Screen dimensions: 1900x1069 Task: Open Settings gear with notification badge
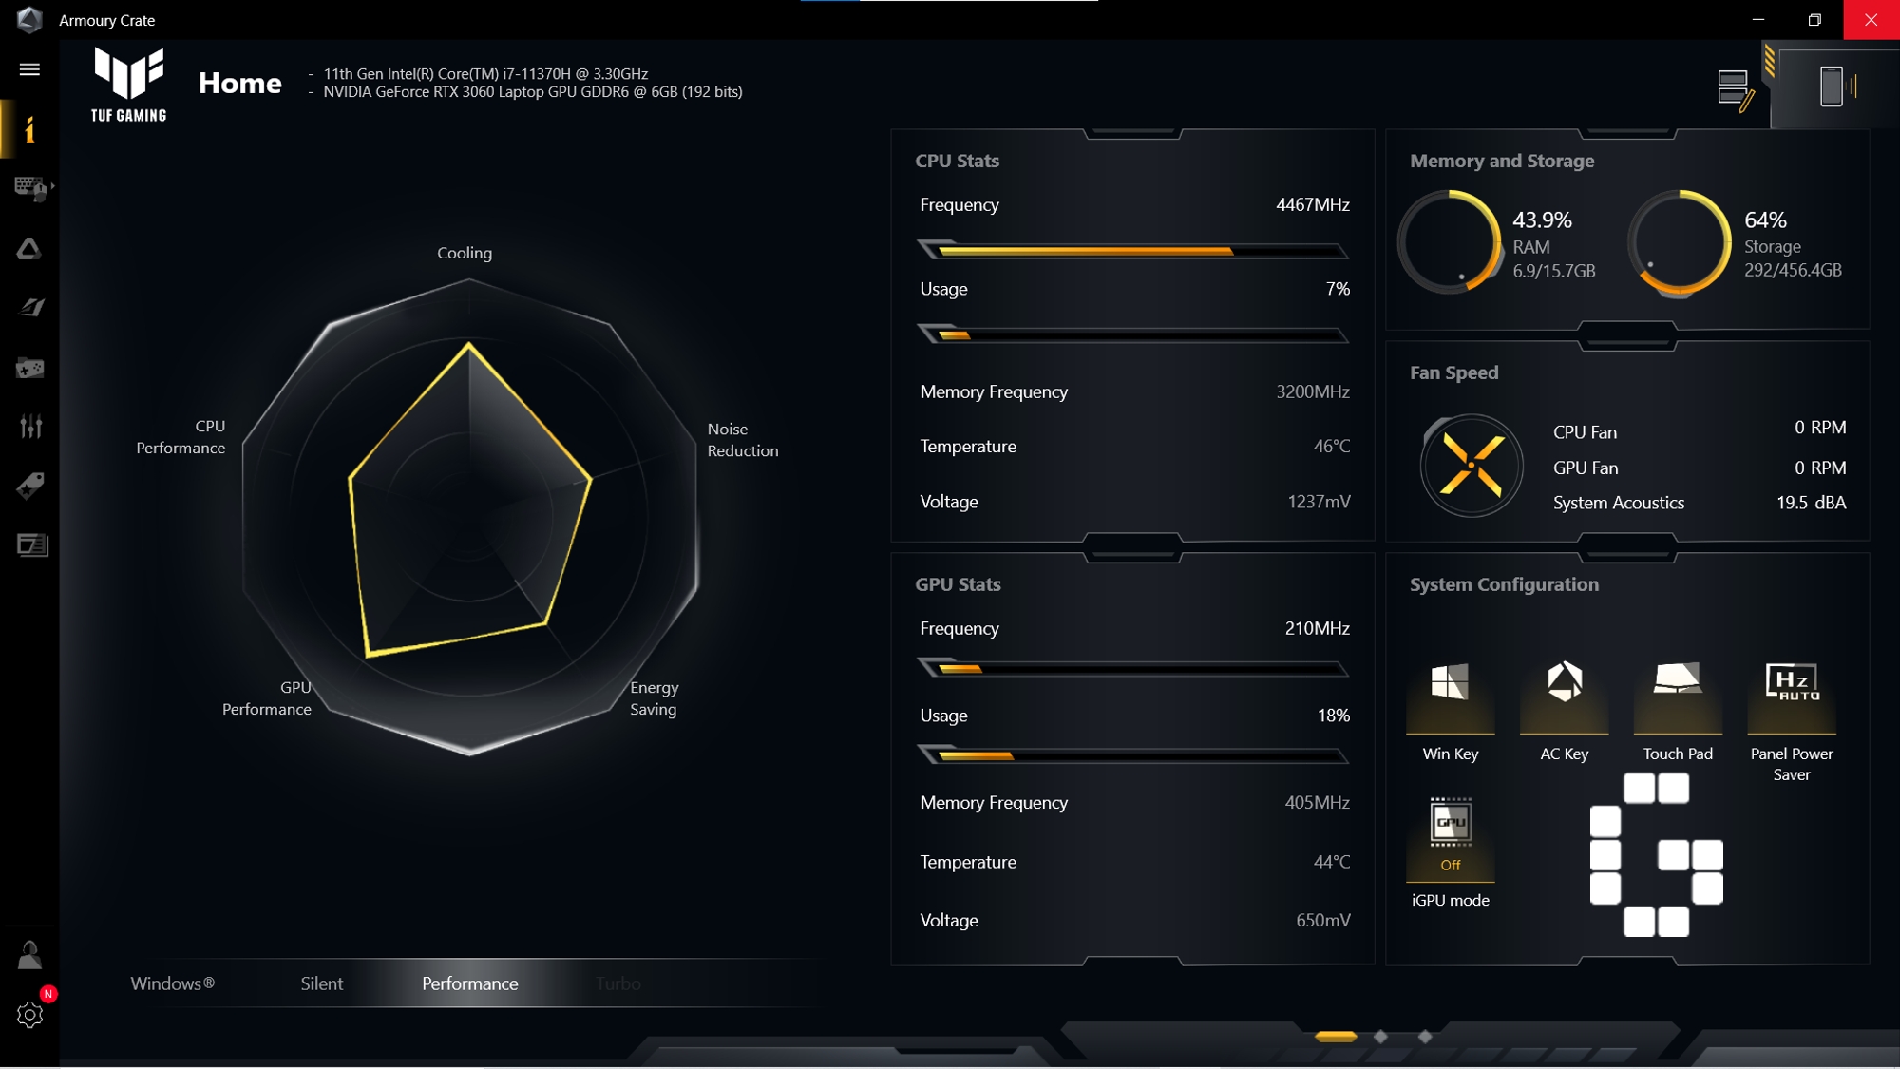point(29,1015)
